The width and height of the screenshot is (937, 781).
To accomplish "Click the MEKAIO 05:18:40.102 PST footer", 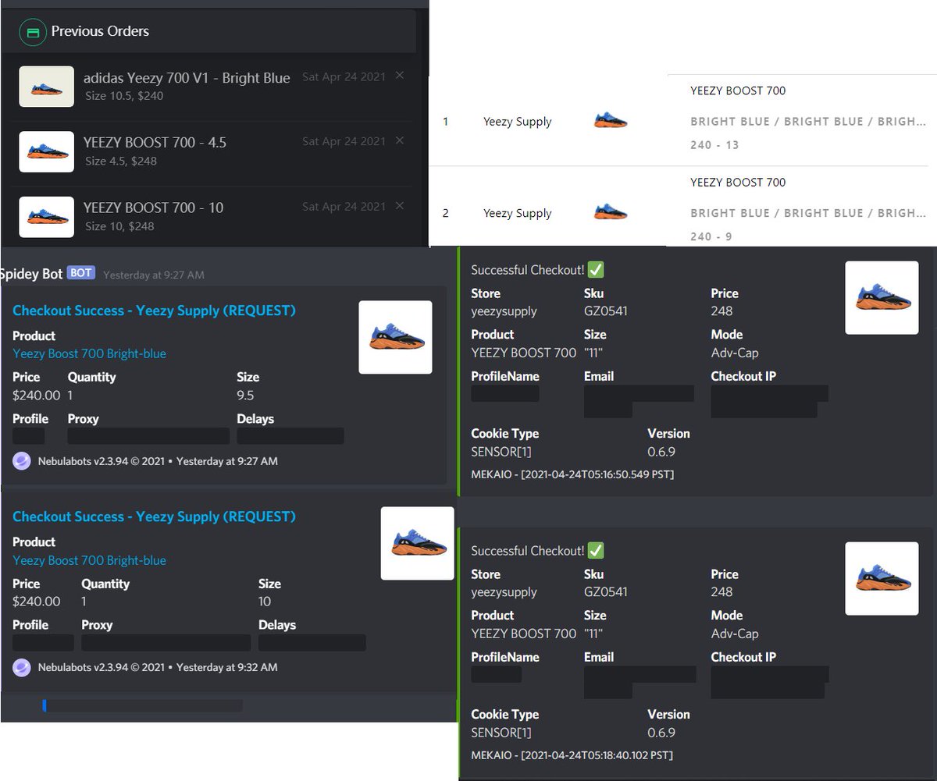I will click(572, 755).
